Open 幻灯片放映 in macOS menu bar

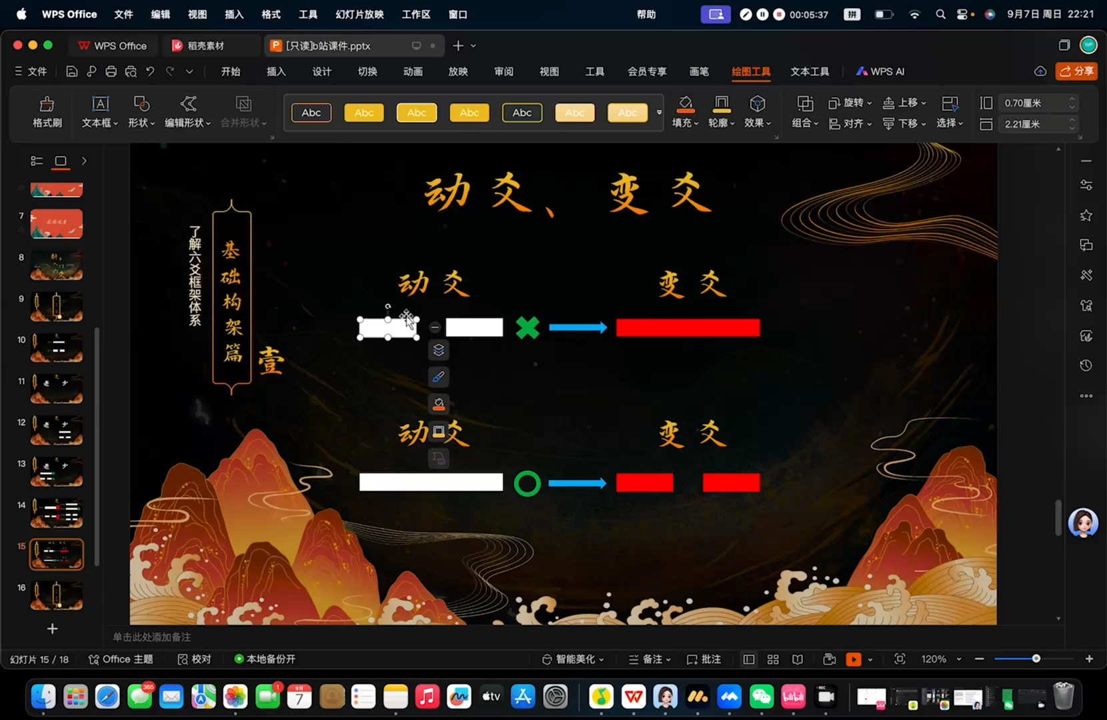[x=359, y=14]
